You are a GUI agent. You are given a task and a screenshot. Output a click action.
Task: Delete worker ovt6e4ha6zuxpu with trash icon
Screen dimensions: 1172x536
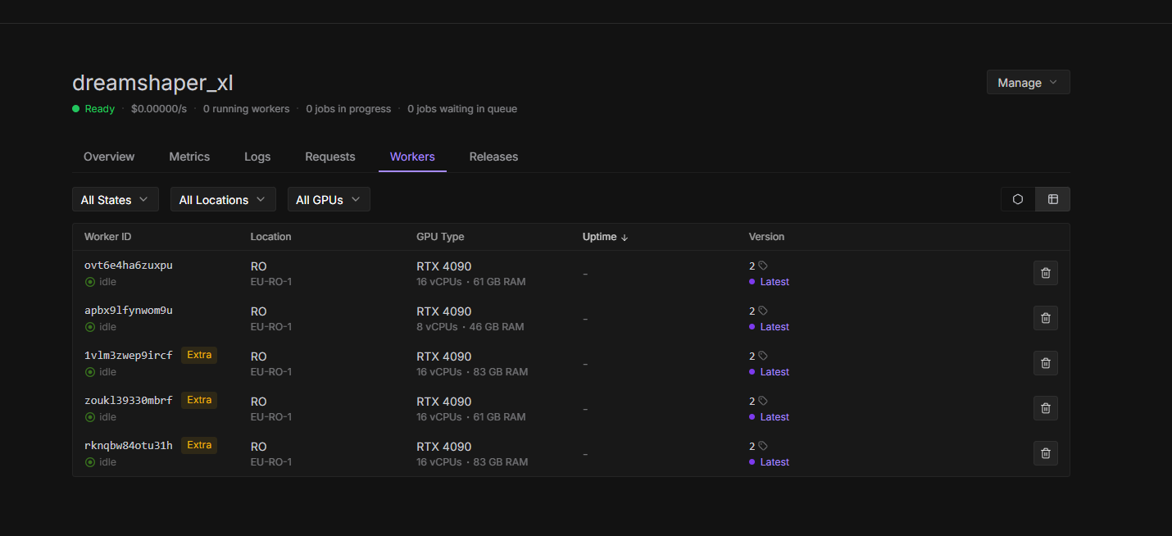coord(1045,273)
